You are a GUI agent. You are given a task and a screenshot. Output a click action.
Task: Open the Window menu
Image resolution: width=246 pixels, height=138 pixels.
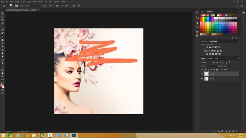click(x=57, y=2)
